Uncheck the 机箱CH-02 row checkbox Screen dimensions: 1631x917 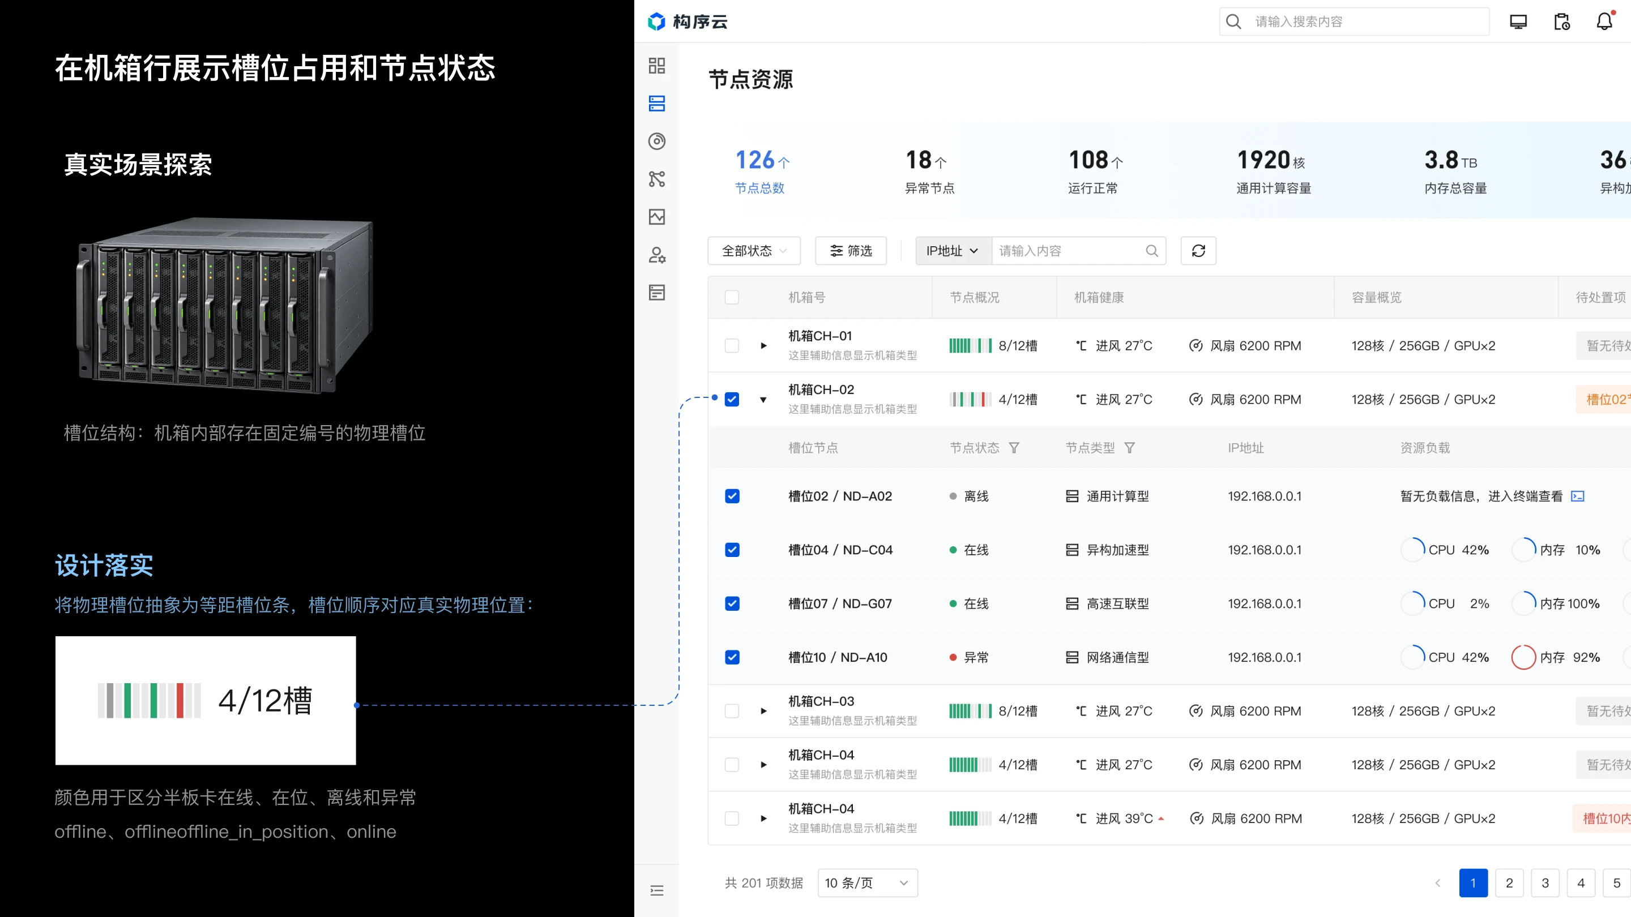pyautogui.click(x=732, y=399)
